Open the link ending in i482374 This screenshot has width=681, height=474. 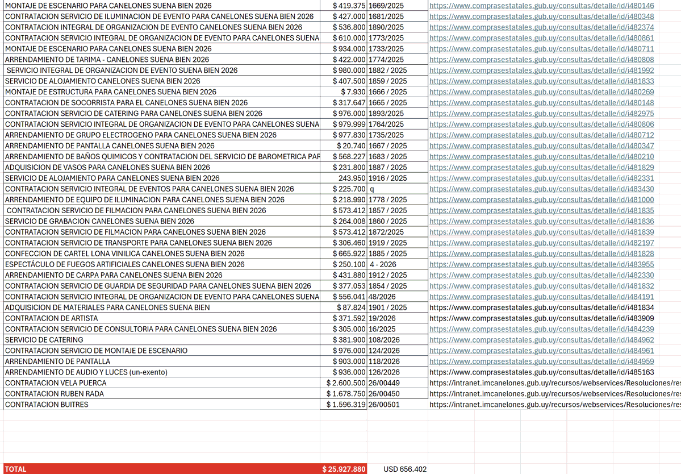point(542,27)
